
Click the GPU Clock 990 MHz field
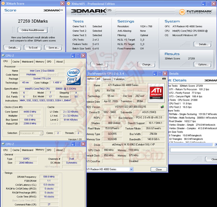(109, 150)
